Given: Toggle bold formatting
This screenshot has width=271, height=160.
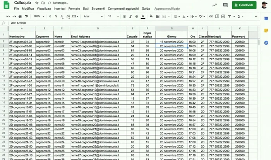Looking at the screenshot, I should coord(124,16).
